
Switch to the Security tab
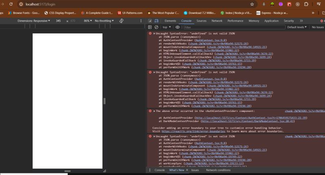pyautogui.click(x=289, y=21)
